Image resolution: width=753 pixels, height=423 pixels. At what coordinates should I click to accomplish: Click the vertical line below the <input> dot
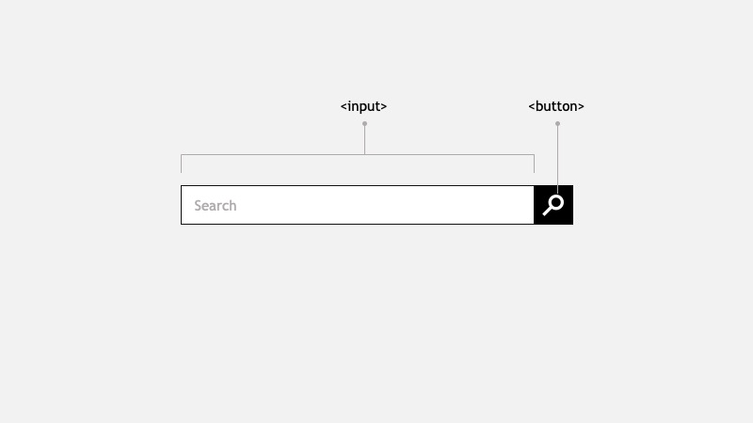click(x=364, y=140)
